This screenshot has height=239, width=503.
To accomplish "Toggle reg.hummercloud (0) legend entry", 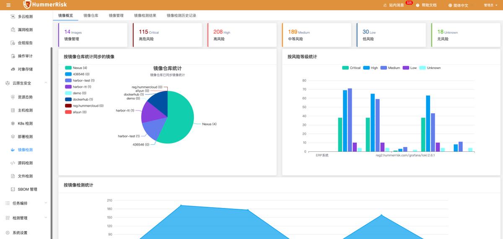I will [84, 106].
